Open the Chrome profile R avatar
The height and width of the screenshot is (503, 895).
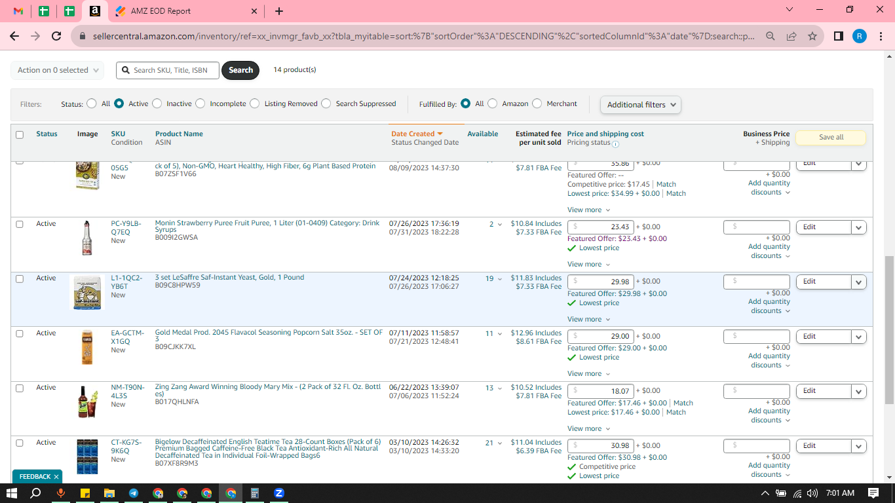pos(860,37)
